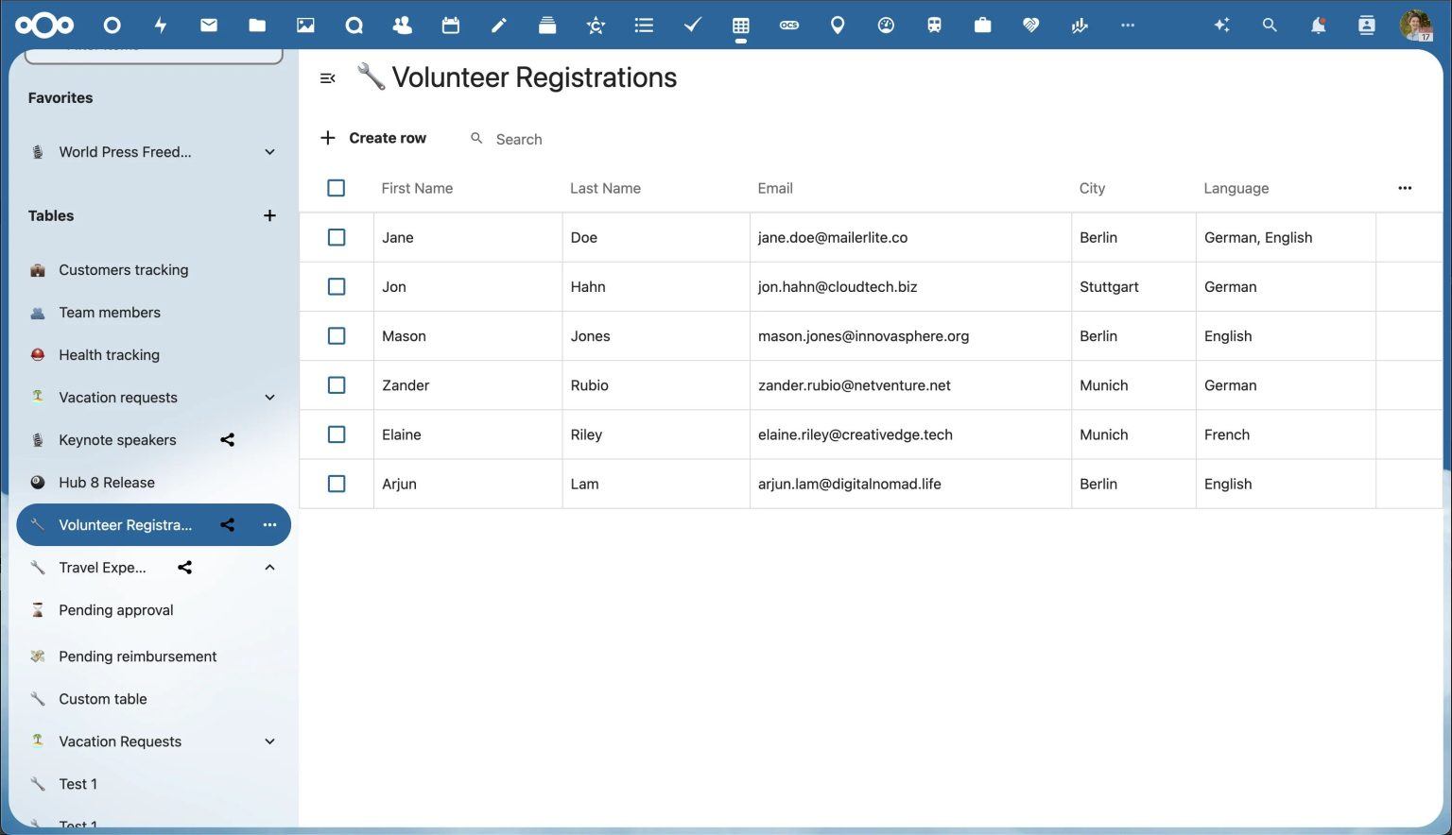Open the Mail app from the top bar
The width and height of the screenshot is (1452, 835).
pos(209,26)
